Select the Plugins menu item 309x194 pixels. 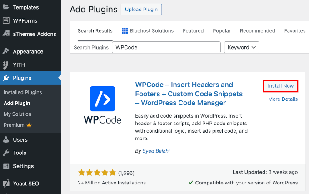[x=30, y=78]
